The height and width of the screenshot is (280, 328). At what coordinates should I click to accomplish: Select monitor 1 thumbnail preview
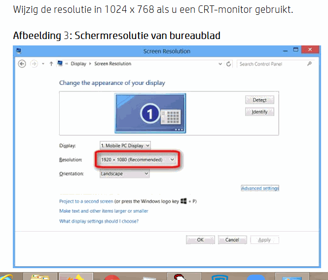coord(150,113)
